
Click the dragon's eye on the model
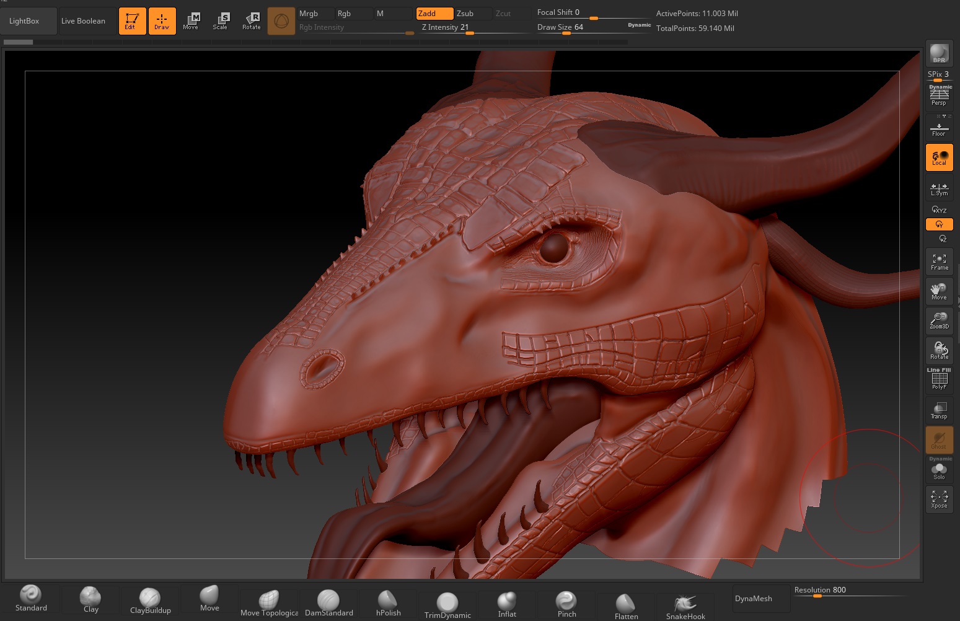[554, 247]
